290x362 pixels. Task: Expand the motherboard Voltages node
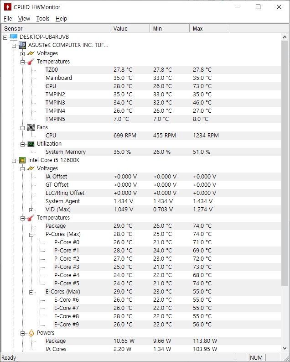coord(22,54)
